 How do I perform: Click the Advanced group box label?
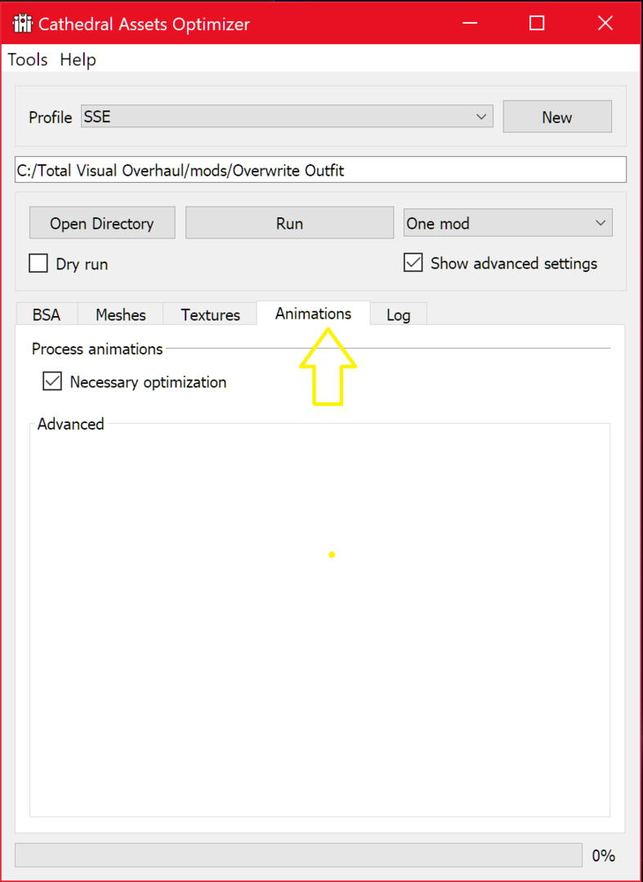(x=71, y=424)
